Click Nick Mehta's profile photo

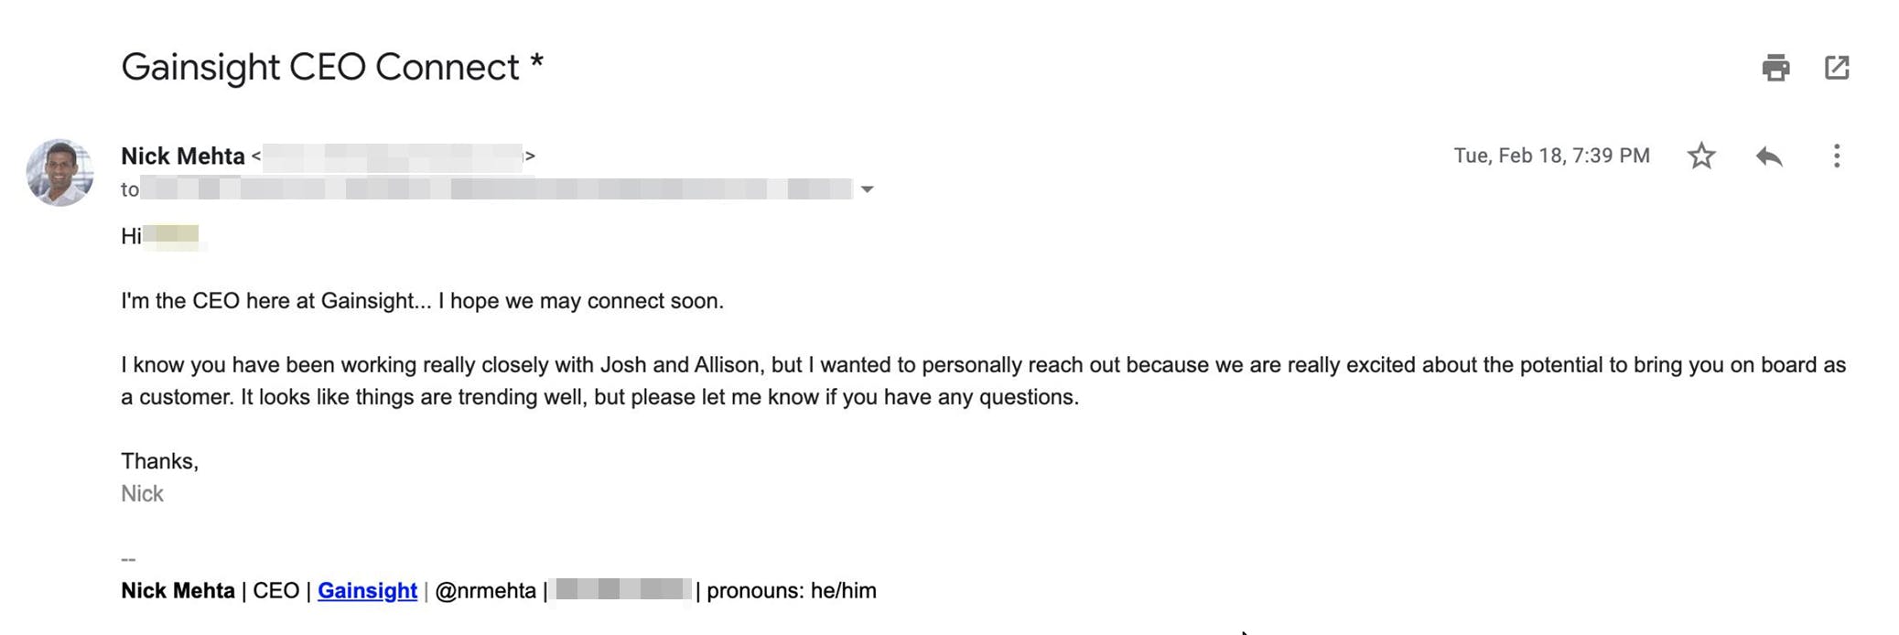pos(60,172)
